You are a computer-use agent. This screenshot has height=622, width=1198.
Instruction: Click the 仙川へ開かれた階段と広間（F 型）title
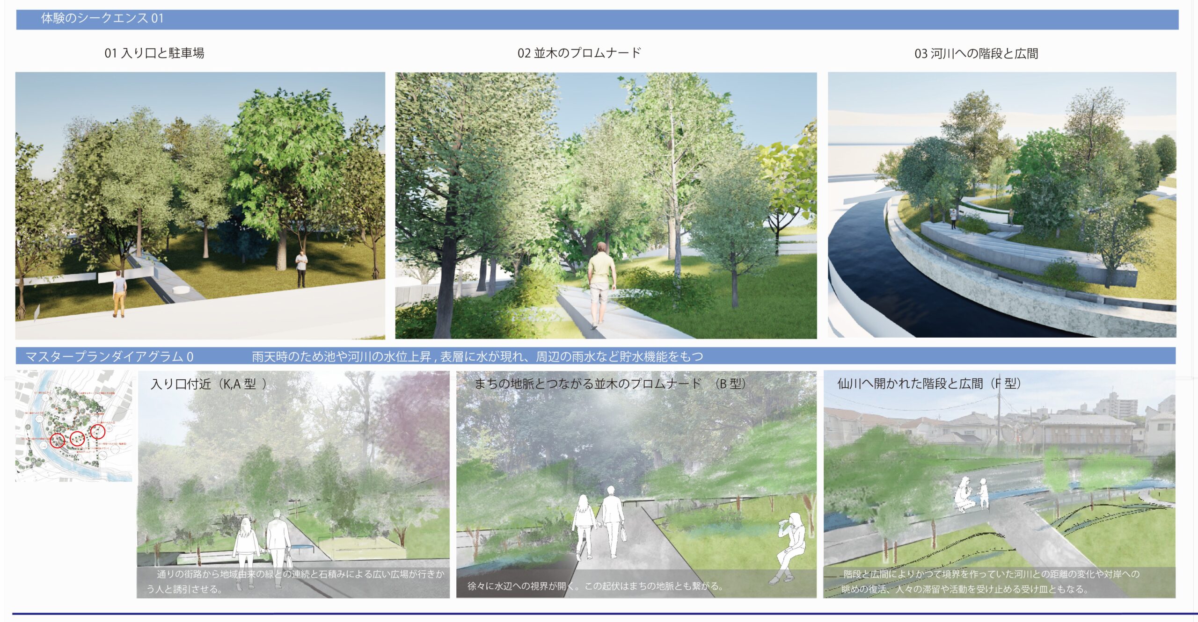pos(928,384)
